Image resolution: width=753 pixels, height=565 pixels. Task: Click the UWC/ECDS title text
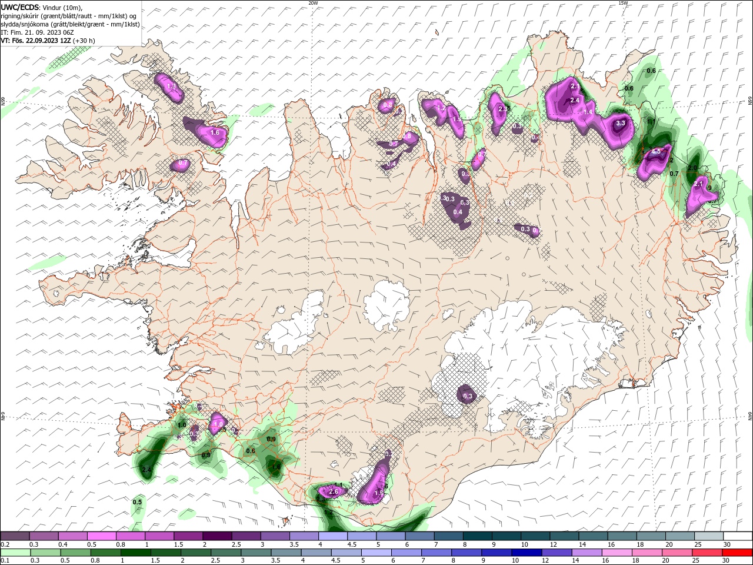coord(19,7)
